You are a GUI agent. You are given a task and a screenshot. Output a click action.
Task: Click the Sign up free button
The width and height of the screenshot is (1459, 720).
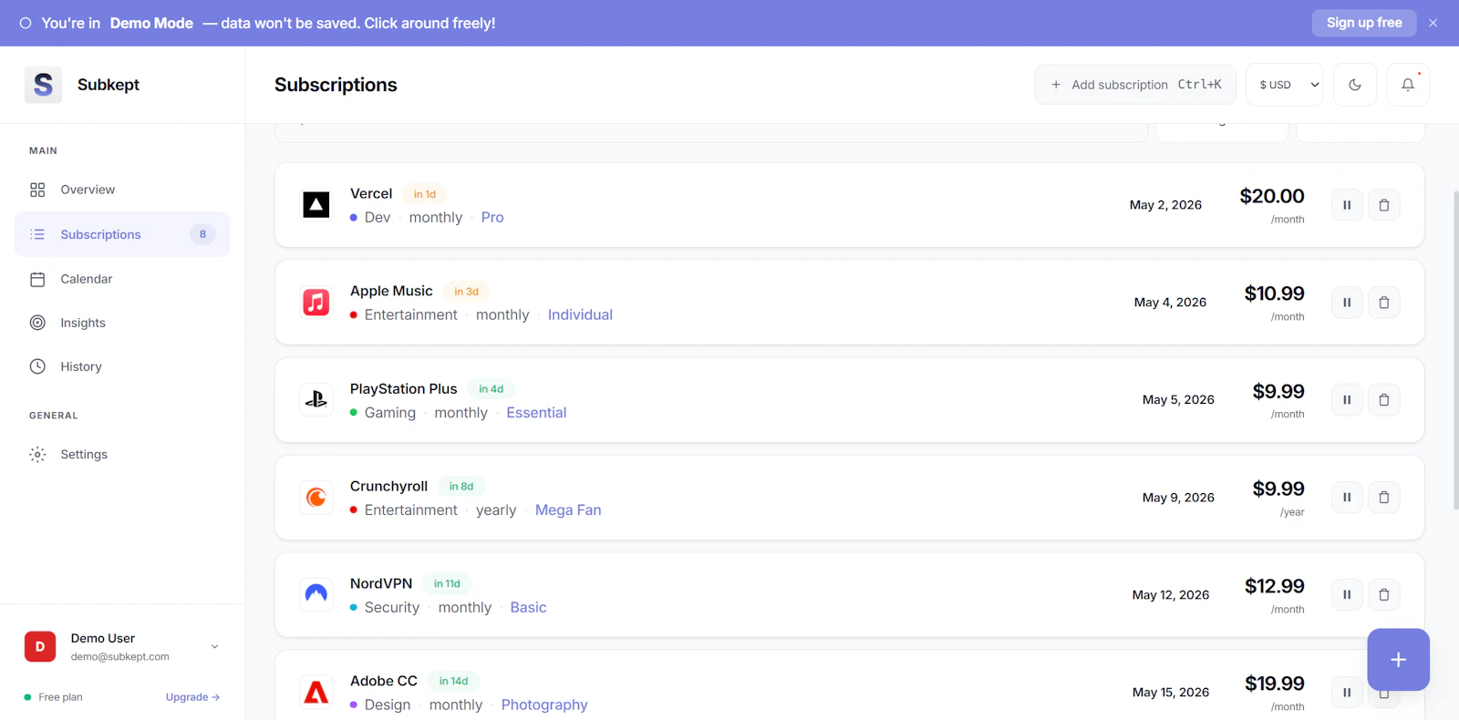coord(1364,23)
